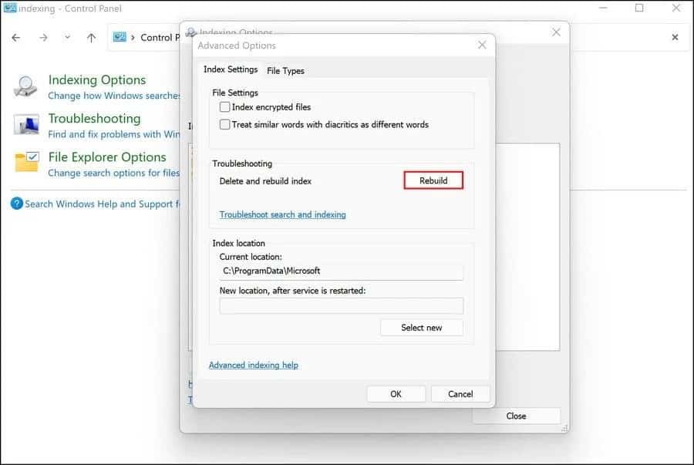The image size is (694, 465).
Task: Click the back navigation arrow
Action: (16, 36)
